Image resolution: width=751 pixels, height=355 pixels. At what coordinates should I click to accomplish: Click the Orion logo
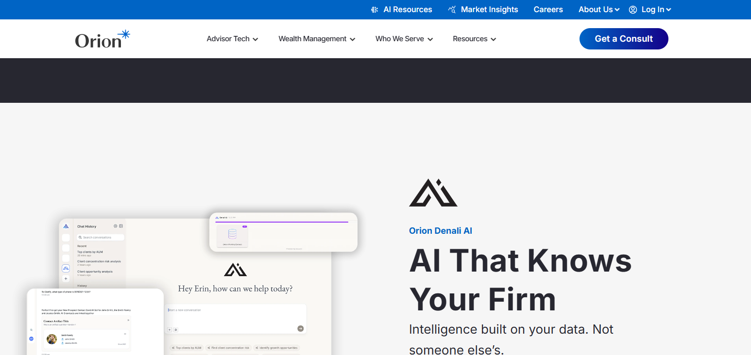[102, 39]
